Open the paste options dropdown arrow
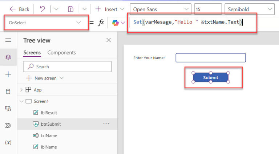 [84, 9]
